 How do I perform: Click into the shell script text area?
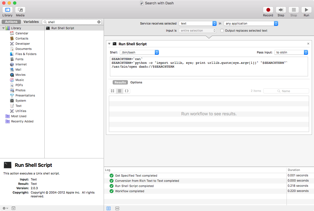coord(209,67)
